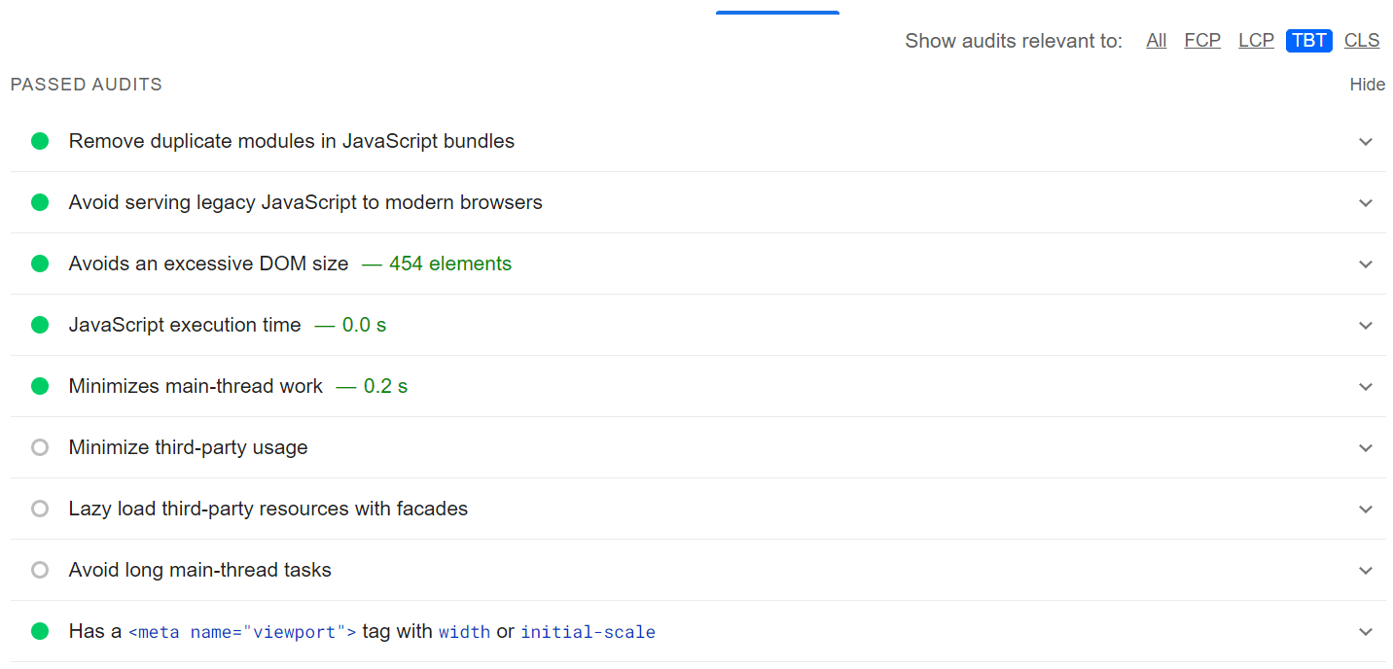
Task: Click the initial-scale code link
Action: coord(588,632)
